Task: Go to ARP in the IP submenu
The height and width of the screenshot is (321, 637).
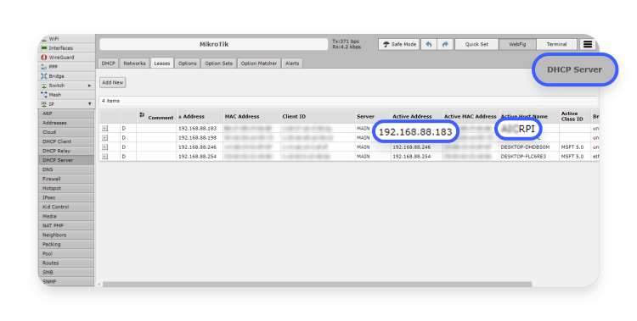Action: (x=66, y=113)
